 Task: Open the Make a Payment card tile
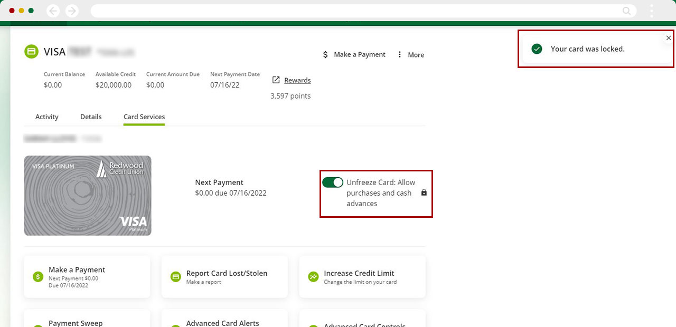87,277
